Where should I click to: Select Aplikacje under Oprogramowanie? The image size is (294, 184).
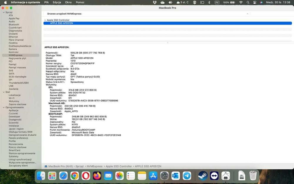click(x=14, y=111)
